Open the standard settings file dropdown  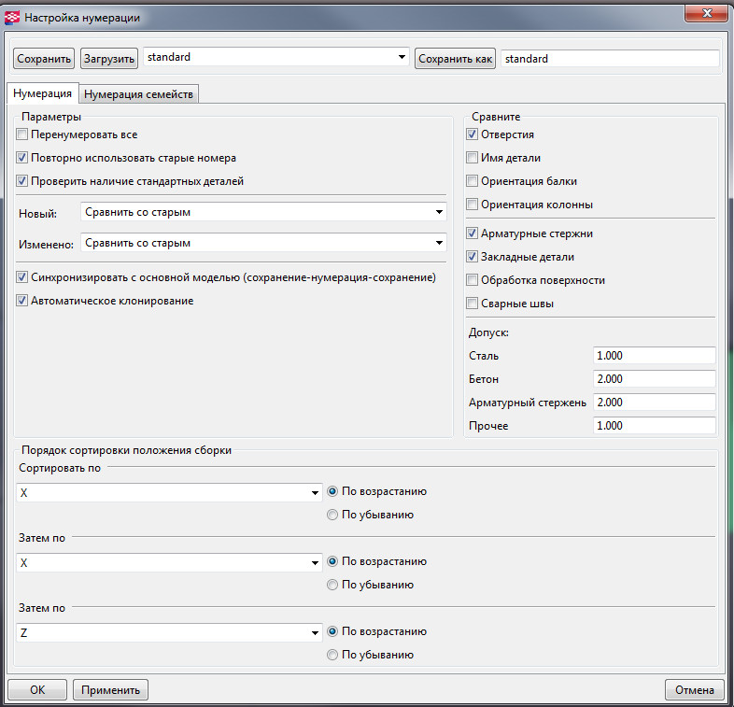pyautogui.click(x=275, y=58)
